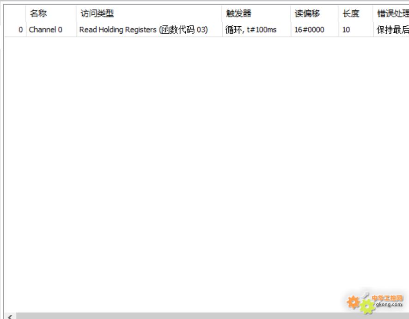The height and width of the screenshot is (319, 409).
Task: Click the horizontal scrollbar track
Action: pos(213,316)
